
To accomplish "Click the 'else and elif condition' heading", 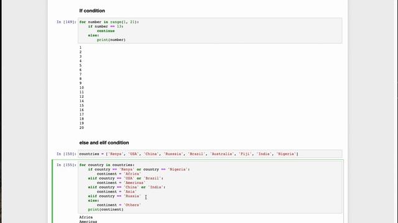I will tap(104, 143).
